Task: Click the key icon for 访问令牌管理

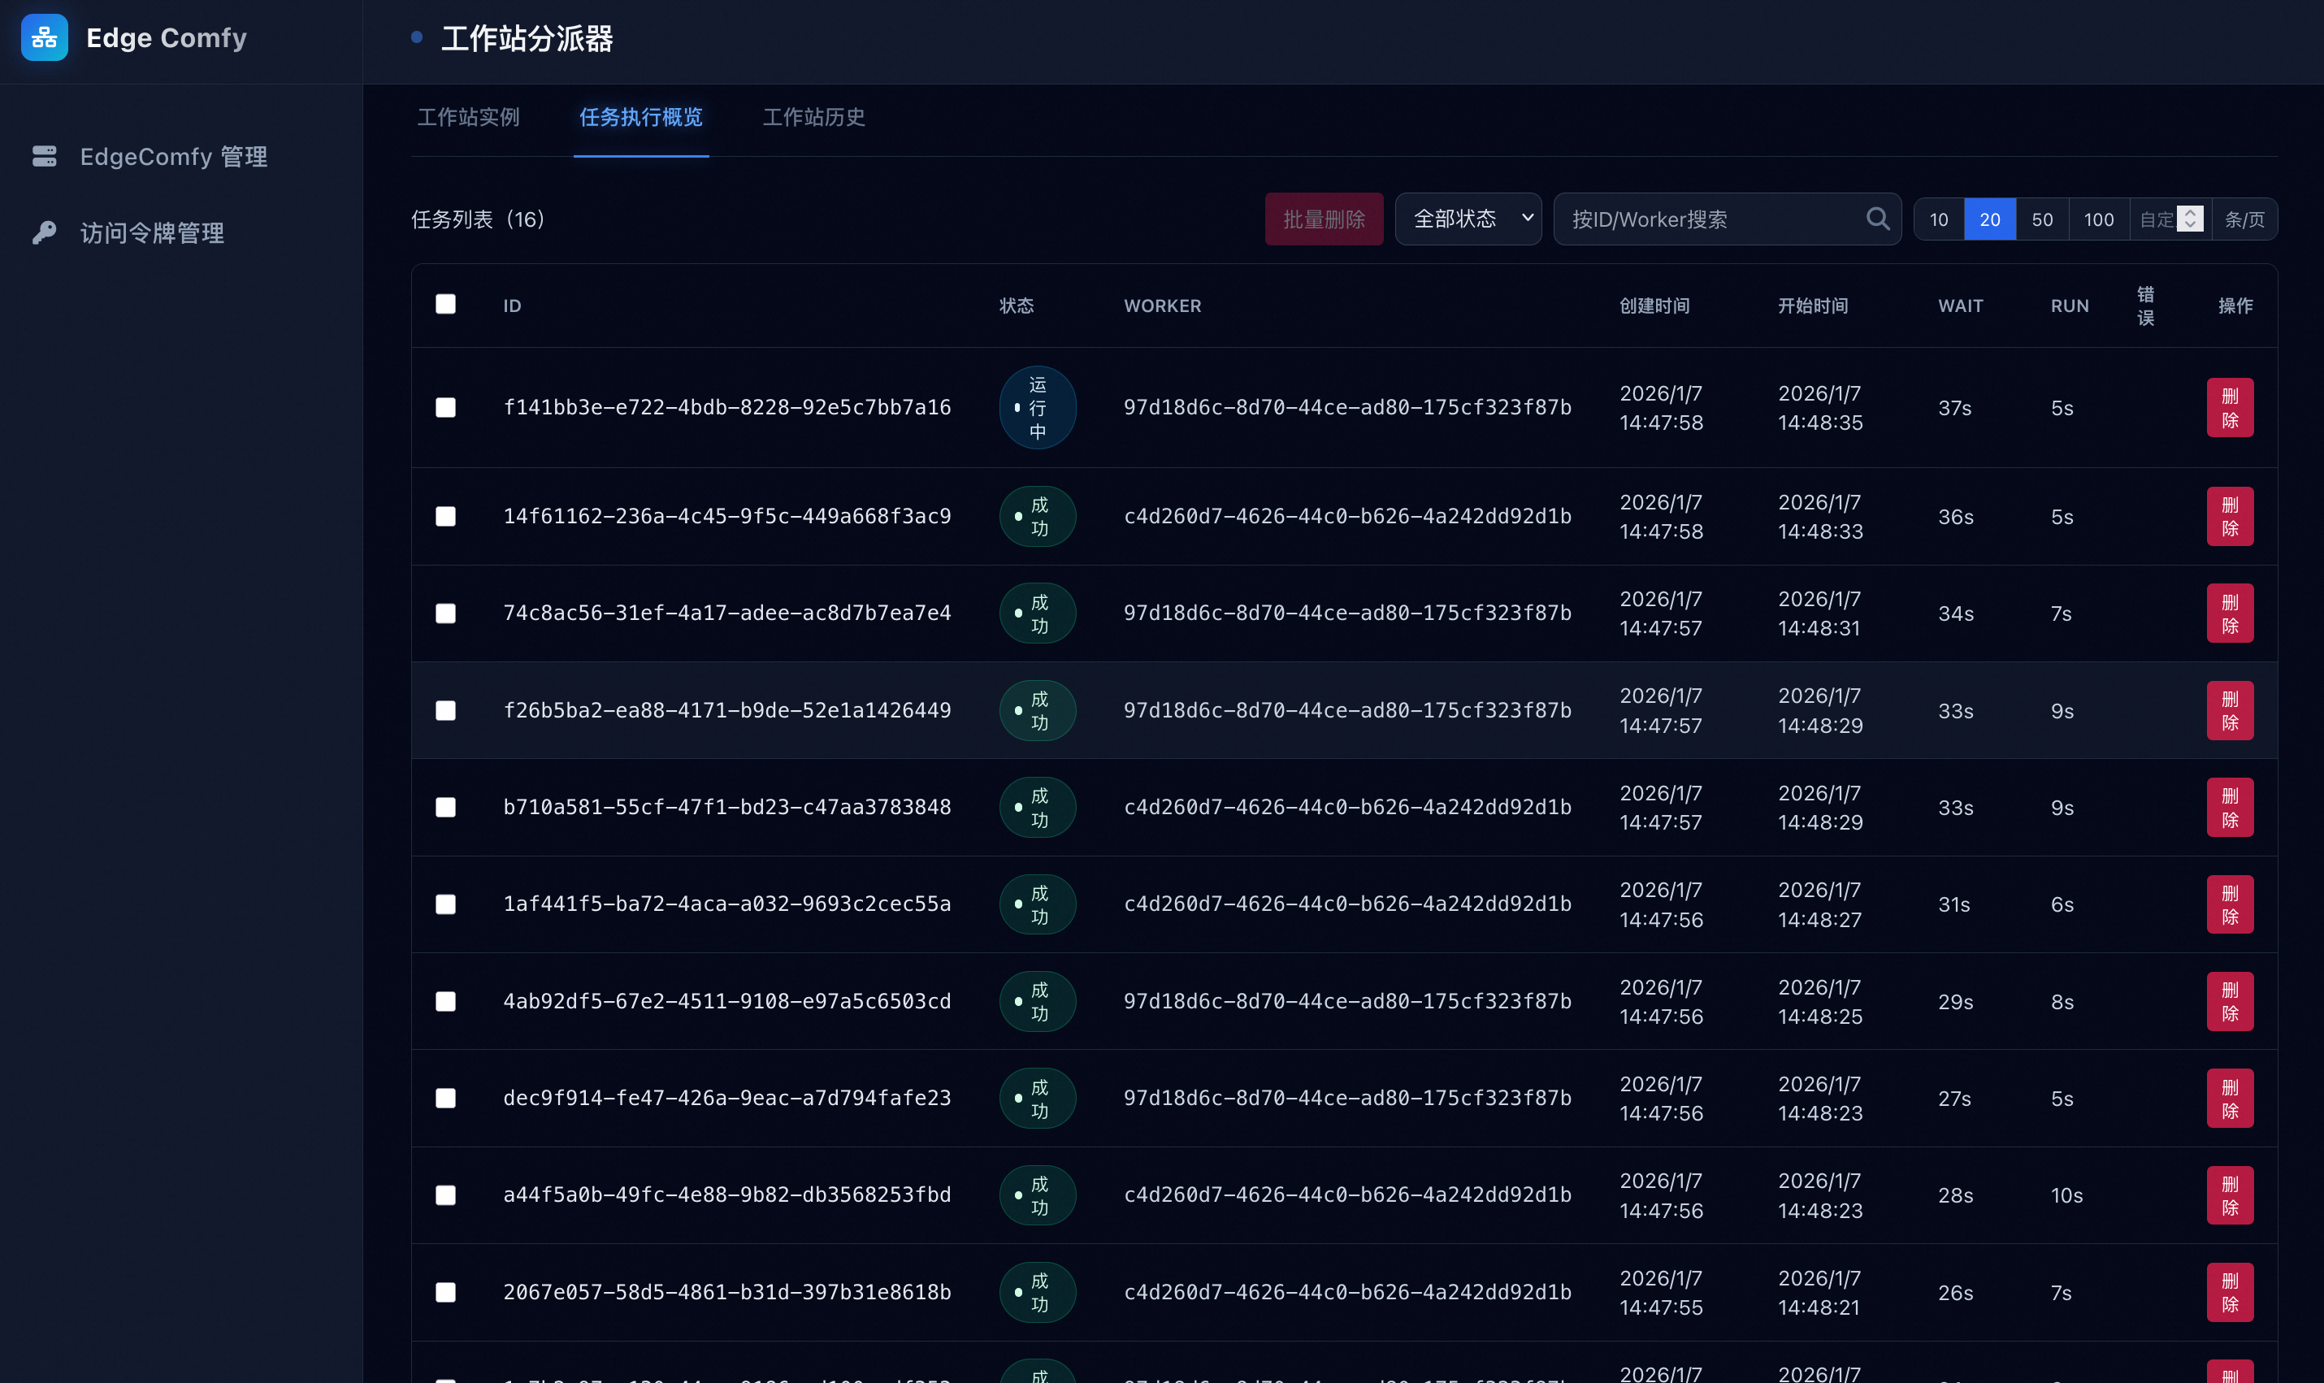Action: pos(44,232)
